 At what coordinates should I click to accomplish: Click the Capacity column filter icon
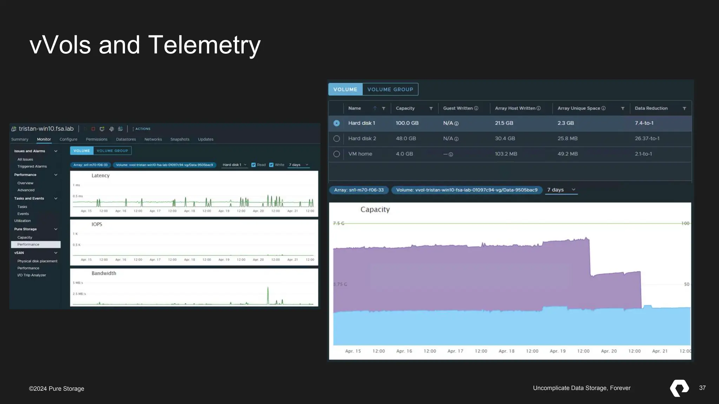pos(431,109)
